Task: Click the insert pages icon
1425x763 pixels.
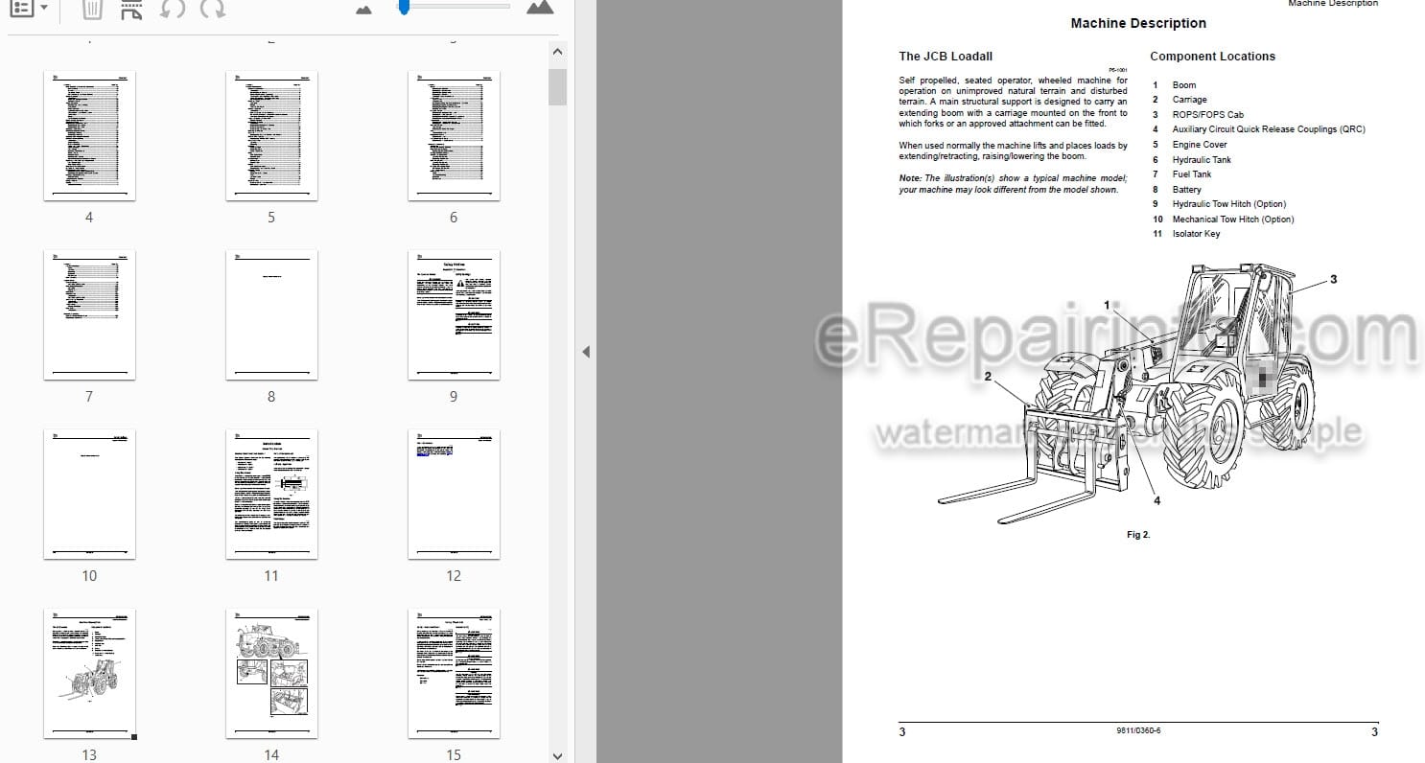Action: click(132, 9)
